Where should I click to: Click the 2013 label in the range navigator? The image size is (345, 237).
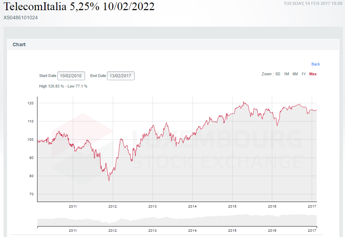click(x=153, y=231)
